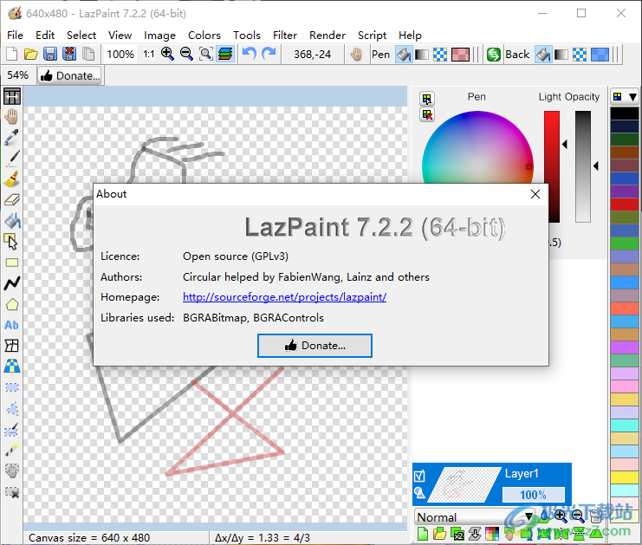The image size is (642, 545).
Task: Open the File menu
Action: point(15,36)
